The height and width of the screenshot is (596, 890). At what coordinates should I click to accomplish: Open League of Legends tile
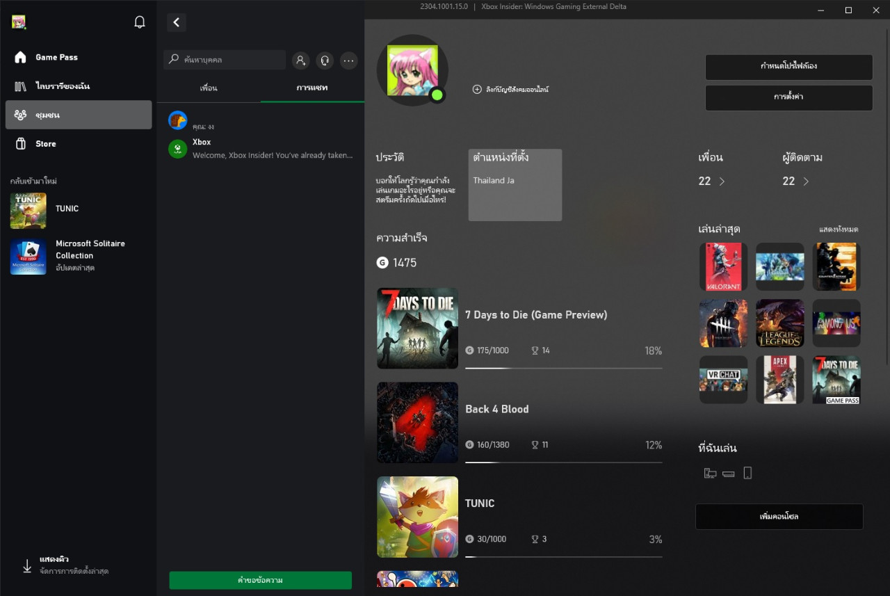[780, 323]
